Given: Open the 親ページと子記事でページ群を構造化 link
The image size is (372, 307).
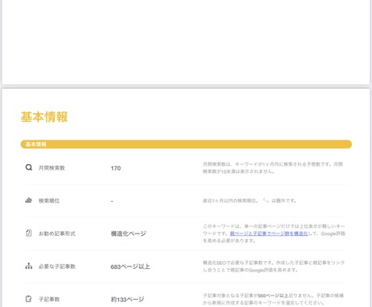Looking at the screenshot, I should [268, 233].
